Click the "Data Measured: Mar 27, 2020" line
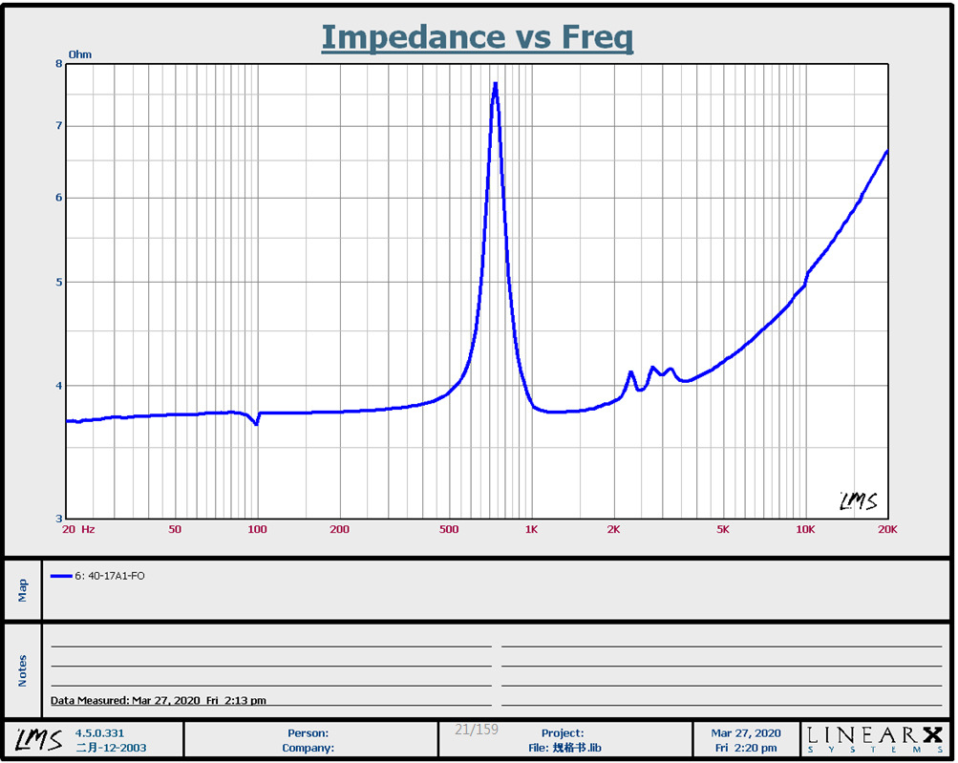958x763 pixels. [159, 700]
